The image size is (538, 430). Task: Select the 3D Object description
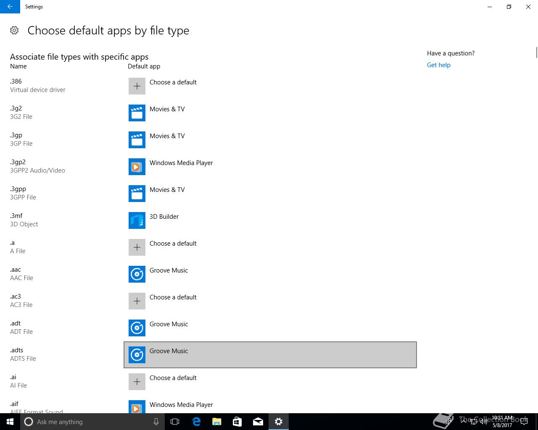[24, 224]
